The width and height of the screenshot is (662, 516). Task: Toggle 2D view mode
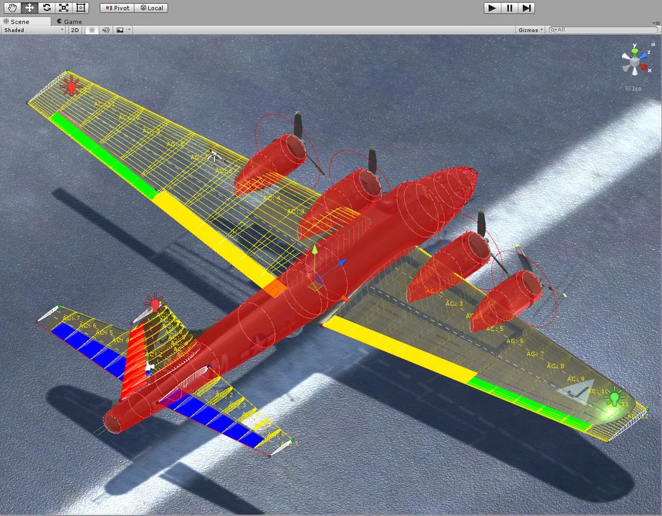coord(75,30)
